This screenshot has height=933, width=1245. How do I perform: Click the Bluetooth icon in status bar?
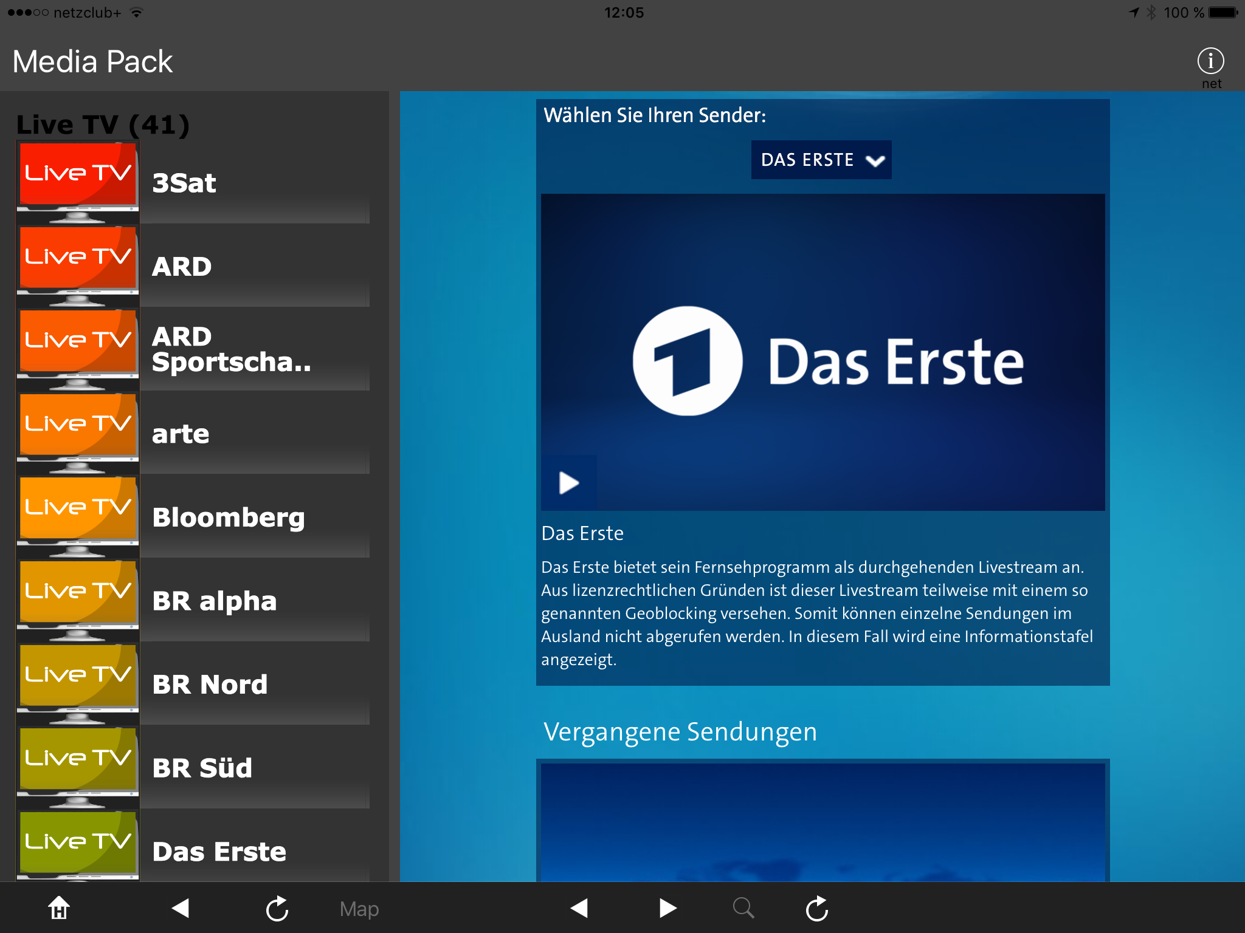[x=1151, y=13]
